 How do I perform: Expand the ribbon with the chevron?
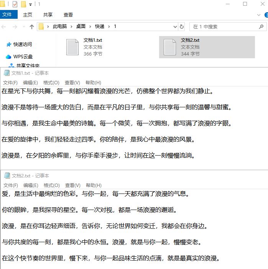coord(259,15)
